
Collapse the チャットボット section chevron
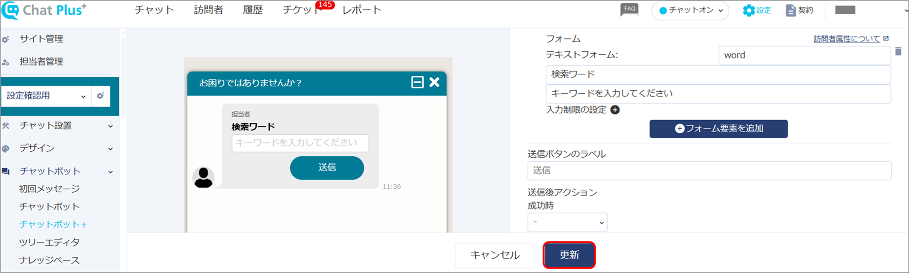[x=111, y=172]
